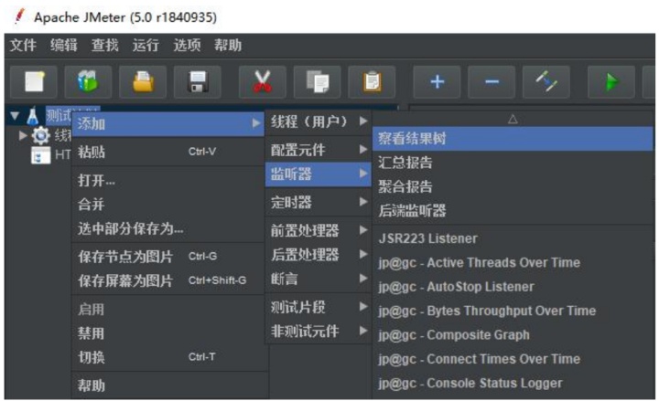659x401 pixels.
Task: Collapse the test plan tree node
Action: point(16,115)
